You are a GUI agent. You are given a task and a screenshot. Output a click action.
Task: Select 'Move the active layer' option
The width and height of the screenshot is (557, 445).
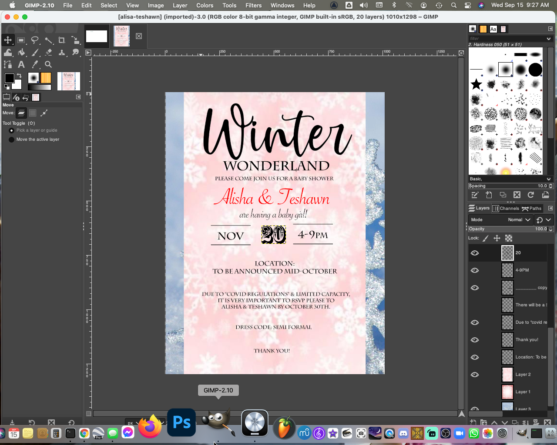click(34, 139)
